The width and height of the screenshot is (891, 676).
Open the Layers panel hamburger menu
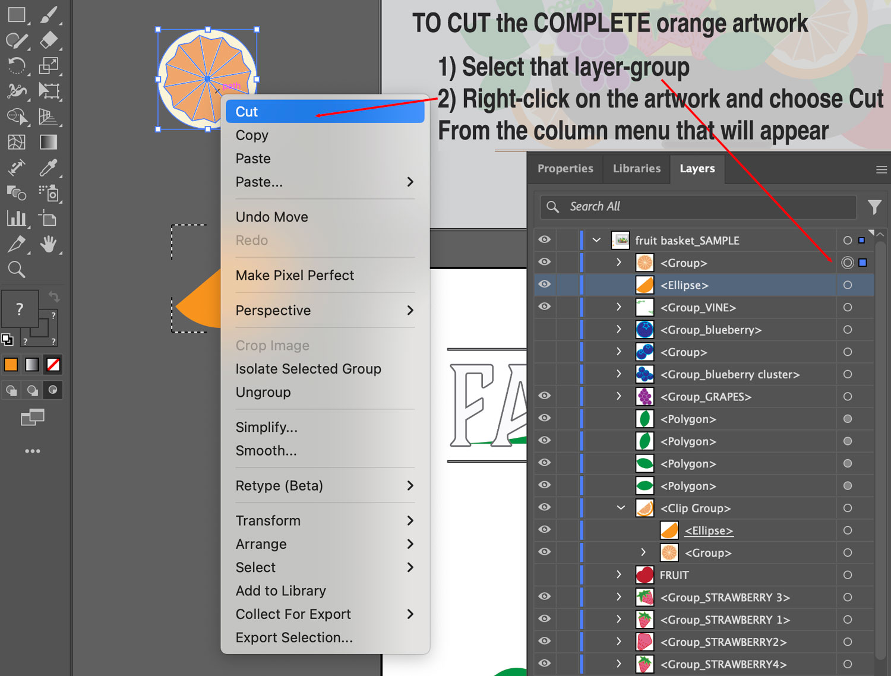881,170
